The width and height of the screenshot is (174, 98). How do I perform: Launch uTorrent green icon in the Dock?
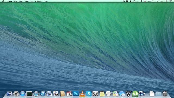click(x=135, y=94)
